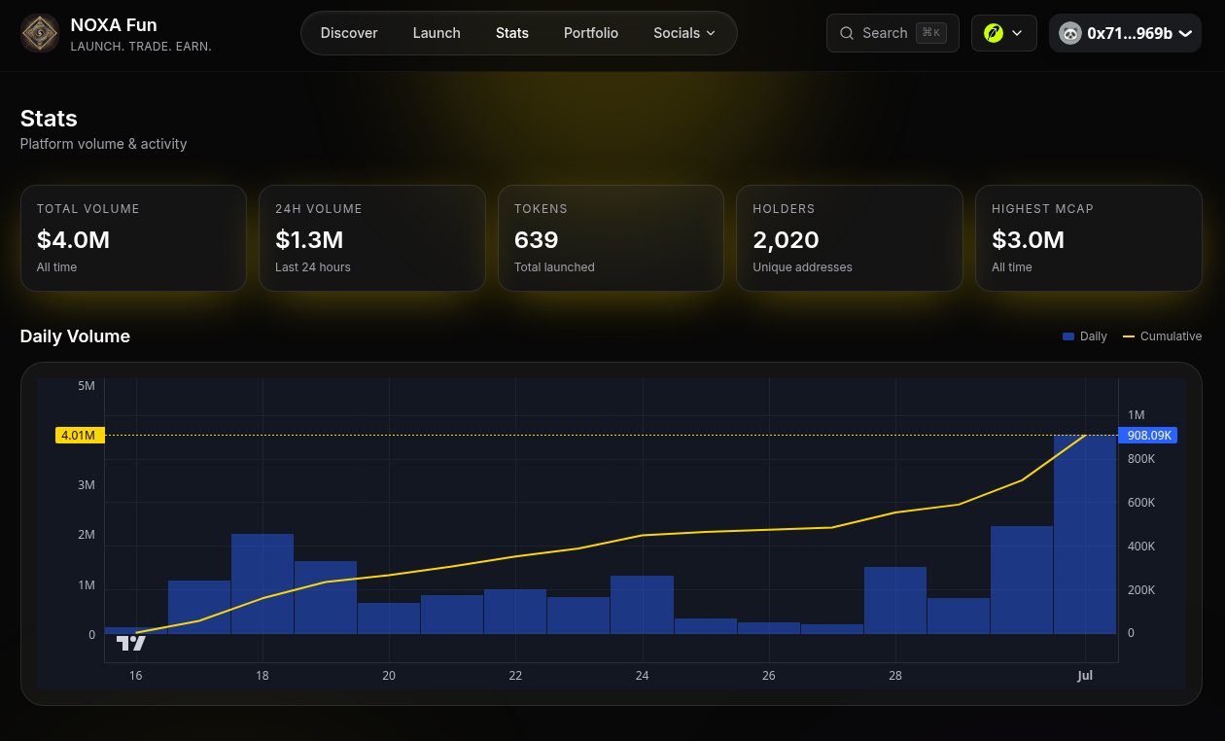Click the green network chain icon
Viewport: 1225px width, 741px height.
tap(993, 33)
